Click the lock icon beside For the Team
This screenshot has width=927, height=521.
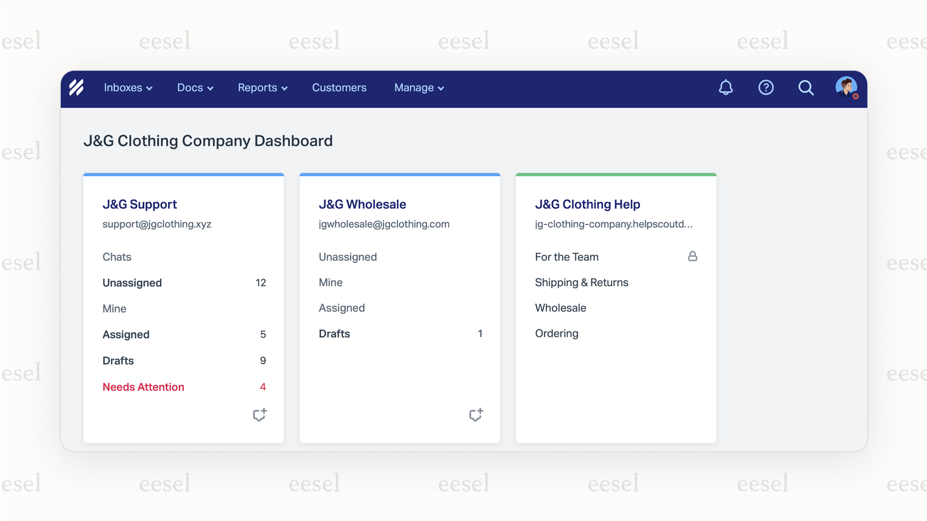coord(692,256)
